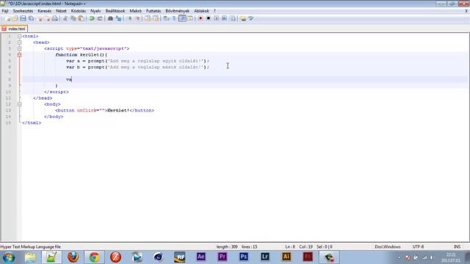470x264 pixels.
Task: Click the Close All toolbar icon
Action: click(x=48, y=18)
